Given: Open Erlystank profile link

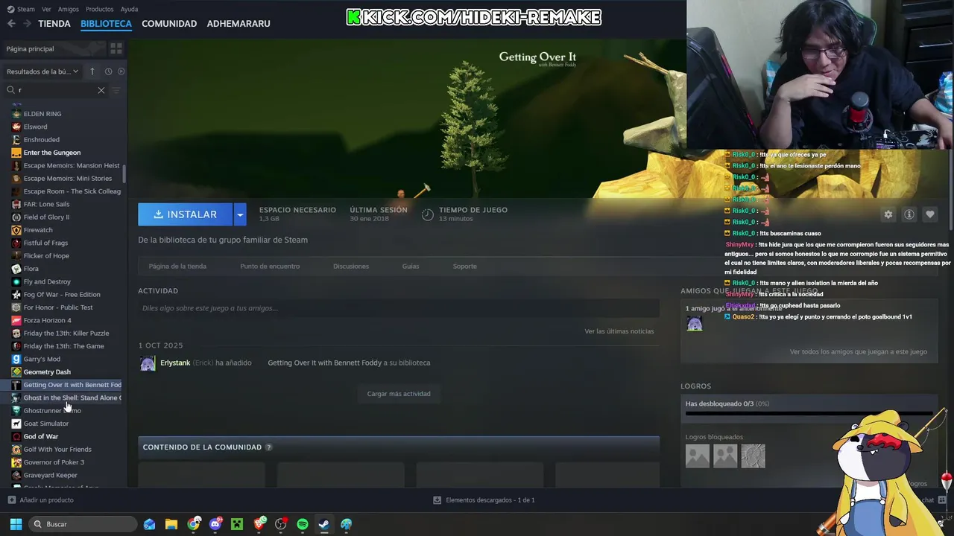Looking at the screenshot, I should click(175, 363).
